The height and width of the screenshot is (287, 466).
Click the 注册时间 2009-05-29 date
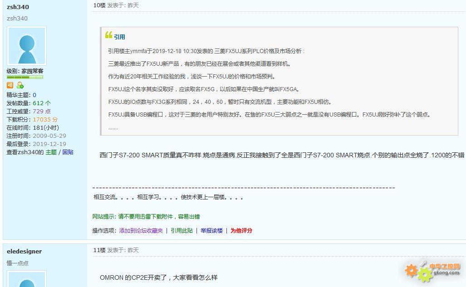click(x=49, y=136)
